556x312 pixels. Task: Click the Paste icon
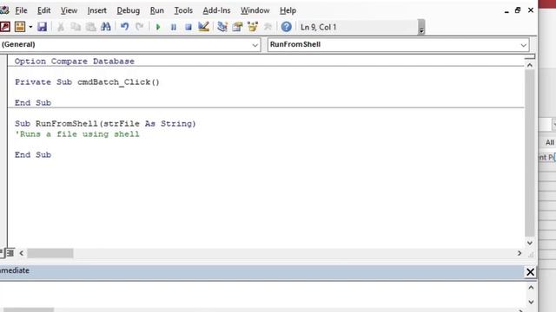click(x=90, y=27)
